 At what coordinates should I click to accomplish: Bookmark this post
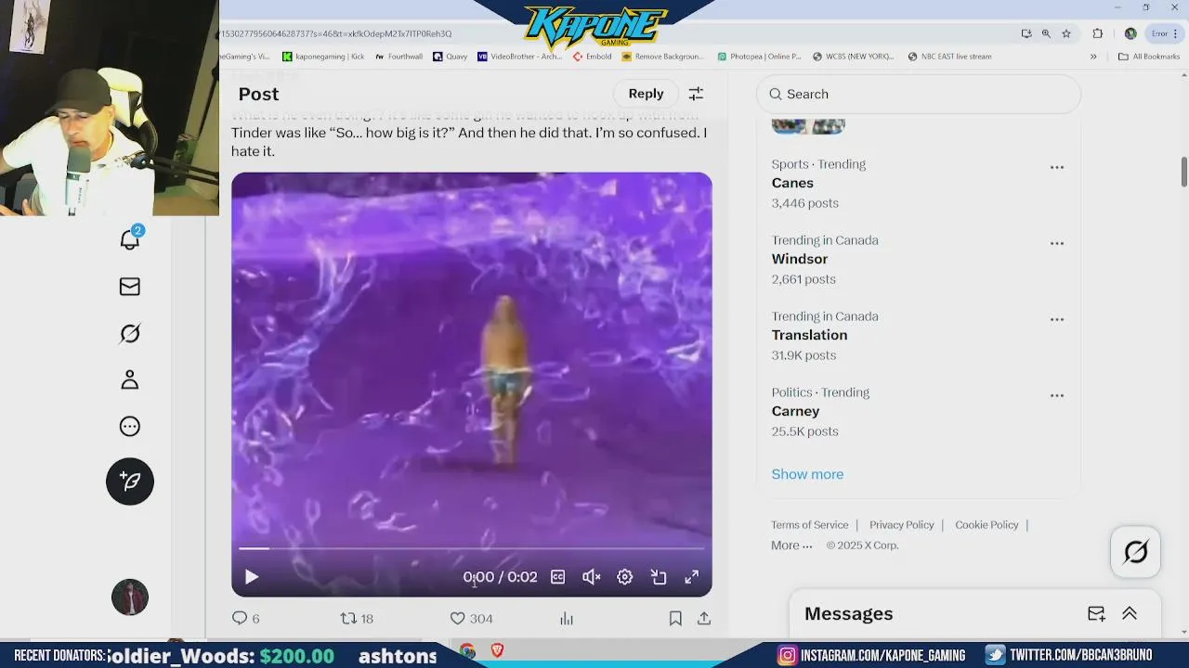coord(675,618)
